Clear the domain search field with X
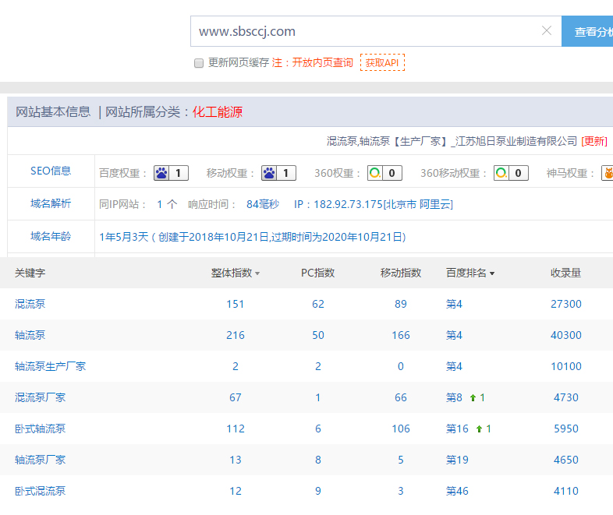Viewport: 613px width, 515px height. coord(547,31)
